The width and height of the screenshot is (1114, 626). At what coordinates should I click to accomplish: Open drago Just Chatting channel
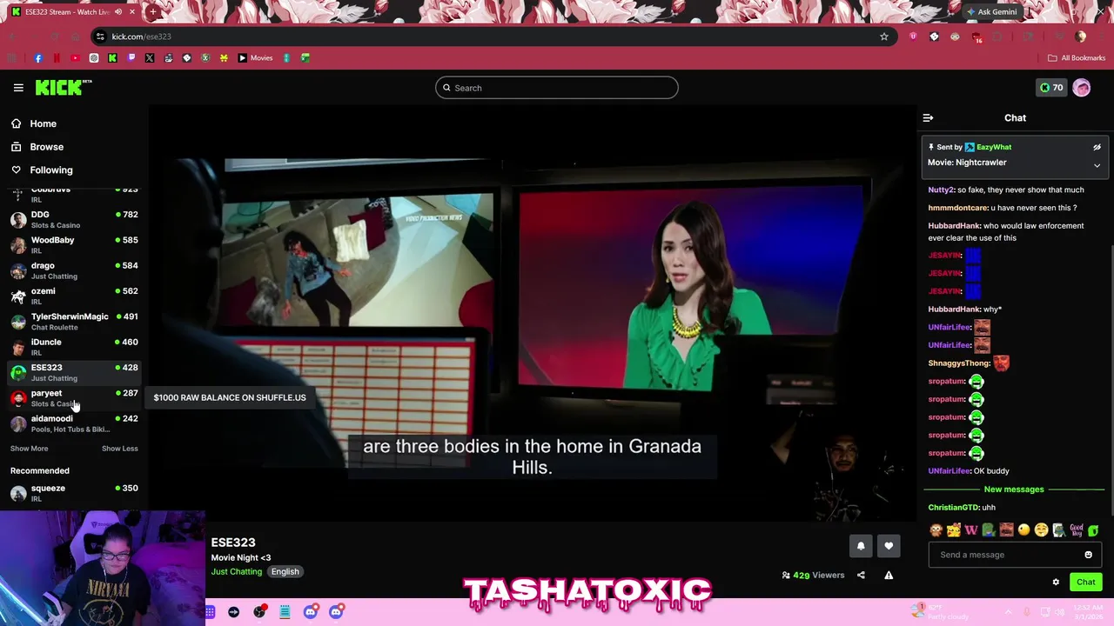74,270
